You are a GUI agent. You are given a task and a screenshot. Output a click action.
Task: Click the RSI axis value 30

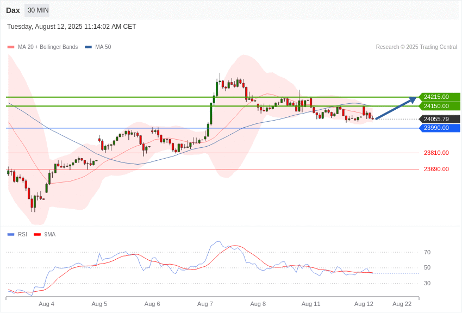pos(427,283)
